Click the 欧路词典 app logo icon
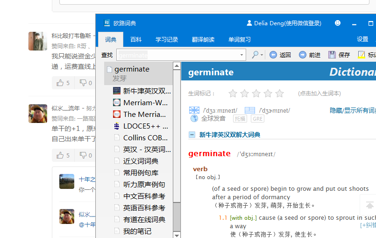This screenshot has width=376, height=238. 106,23
